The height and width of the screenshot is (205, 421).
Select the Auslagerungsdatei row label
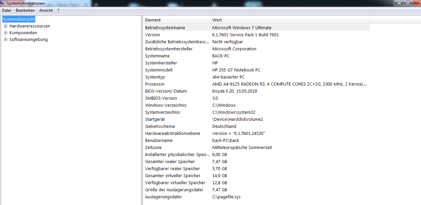click(x=163, y=197)
